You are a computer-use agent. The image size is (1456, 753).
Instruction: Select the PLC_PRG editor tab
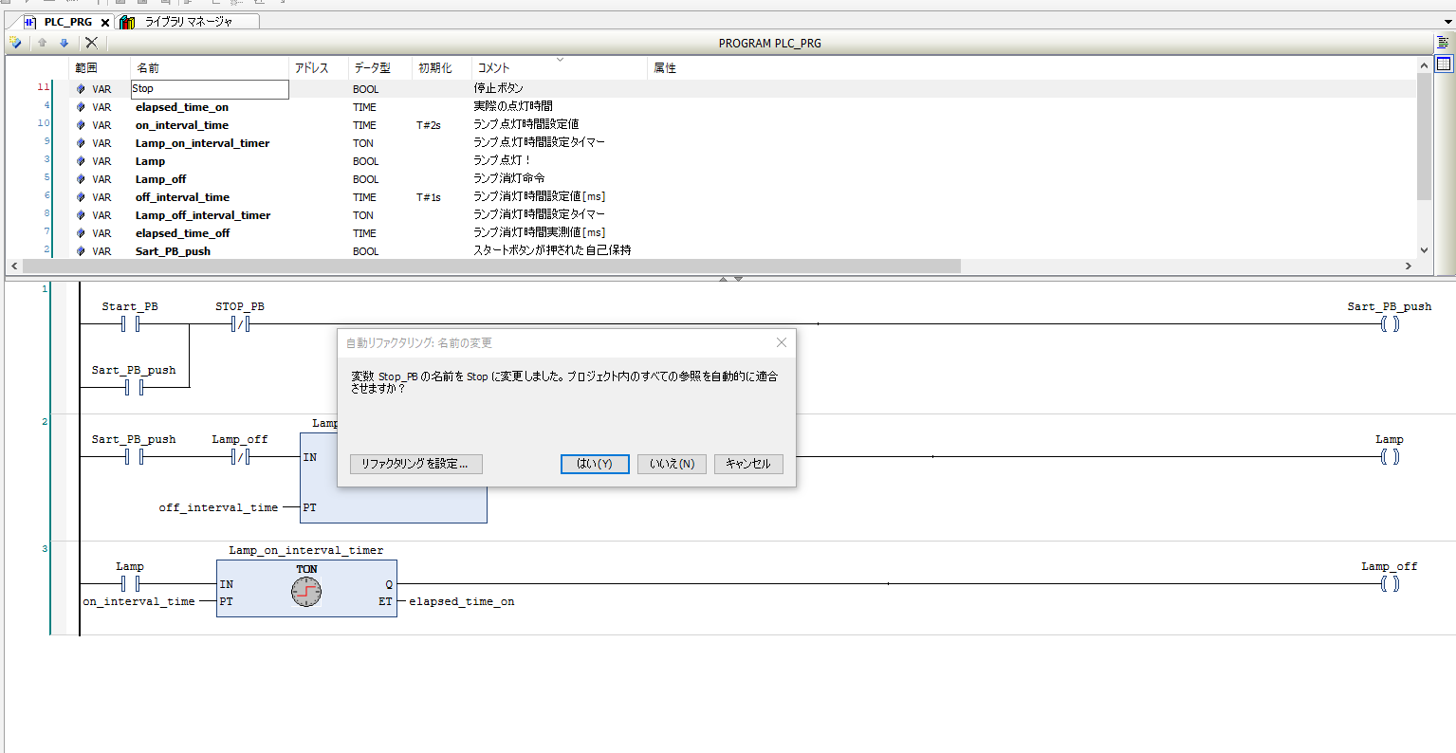67,22
